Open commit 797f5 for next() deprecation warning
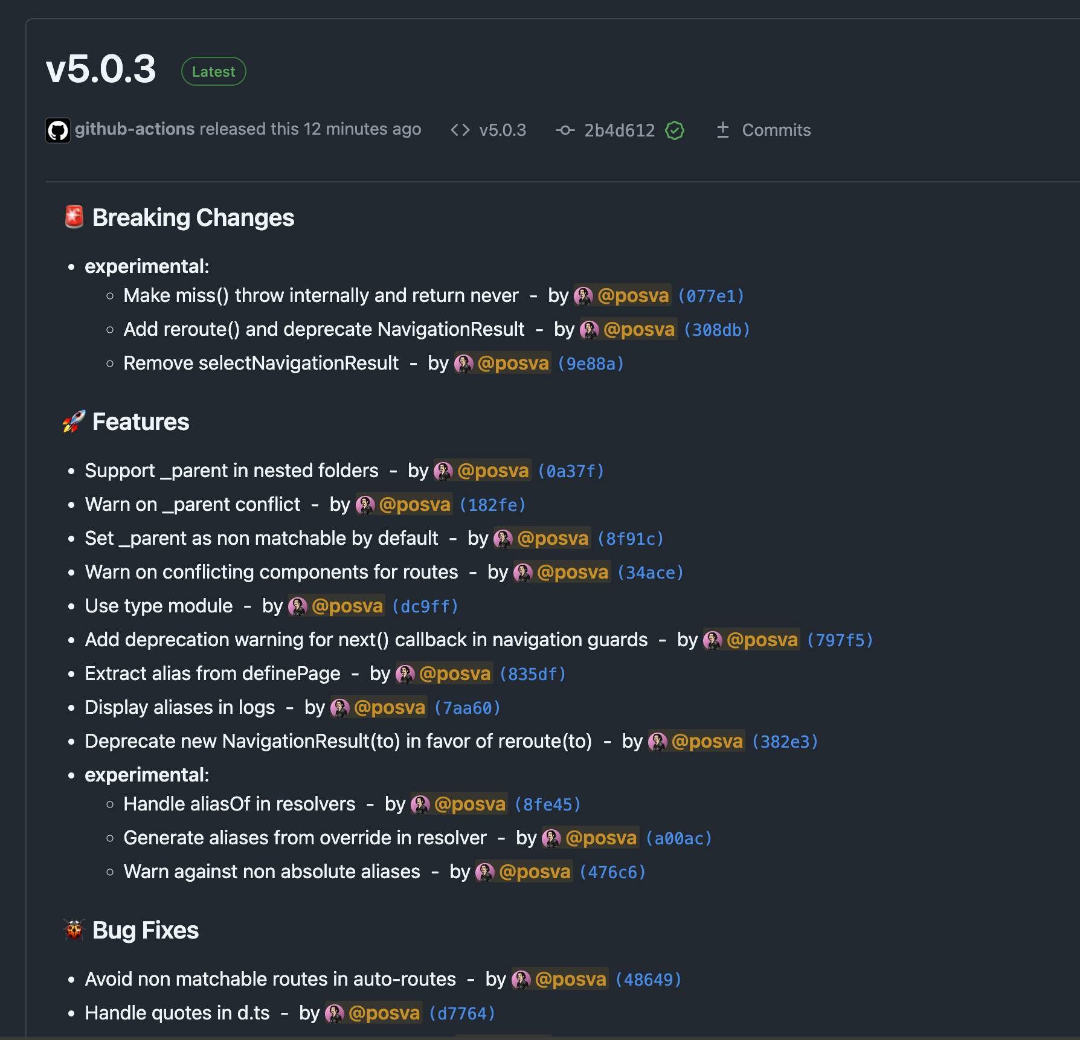The width and height of the screenshot is (1080, 1040). click(x=840, y=640)
